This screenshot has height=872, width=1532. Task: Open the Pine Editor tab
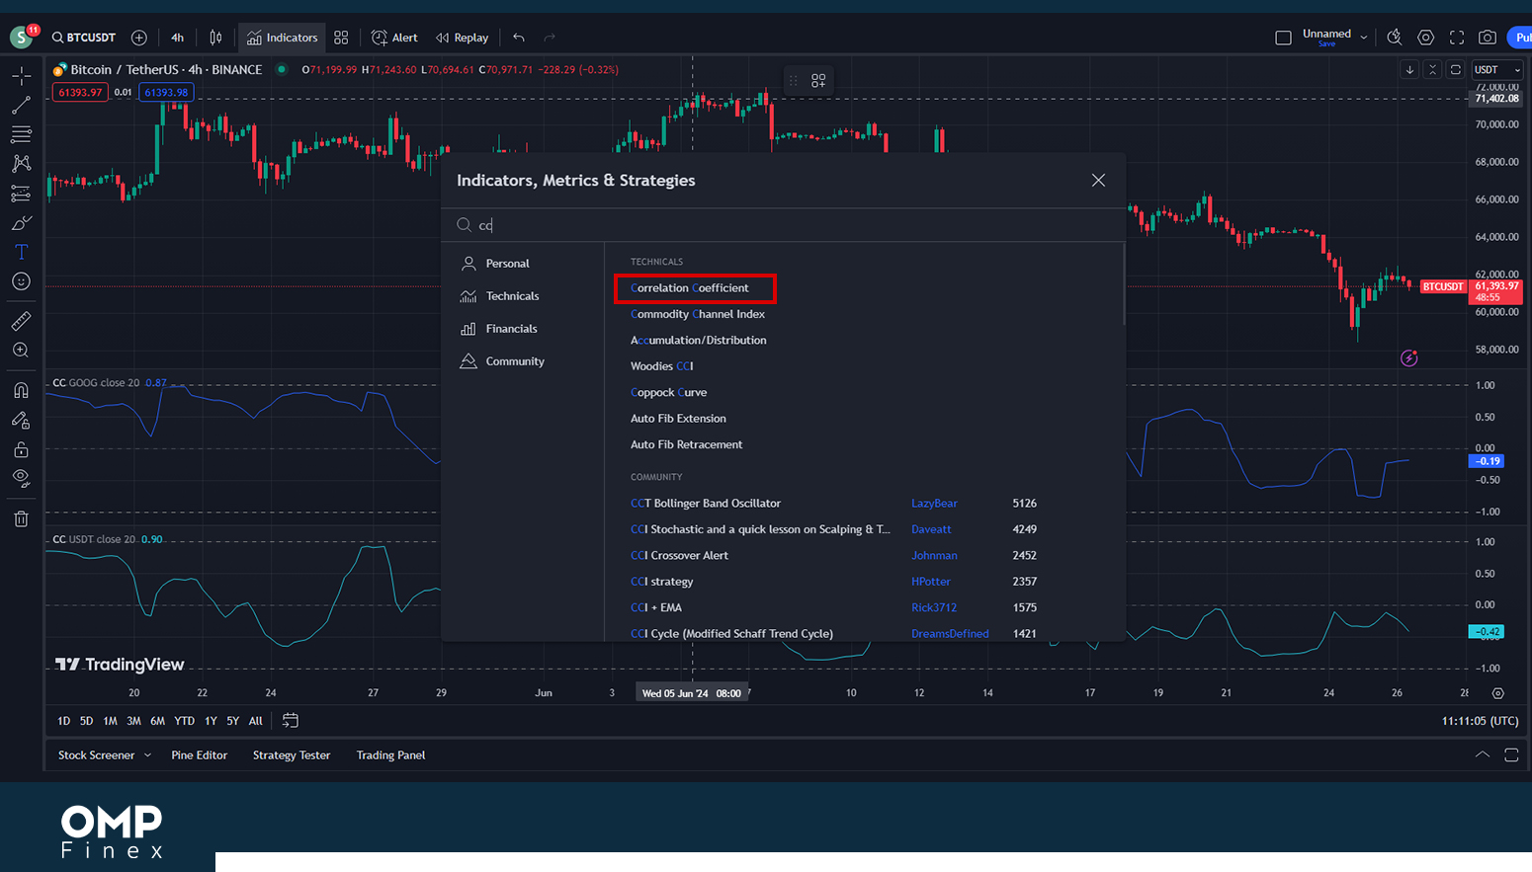[x=200, y=755]
